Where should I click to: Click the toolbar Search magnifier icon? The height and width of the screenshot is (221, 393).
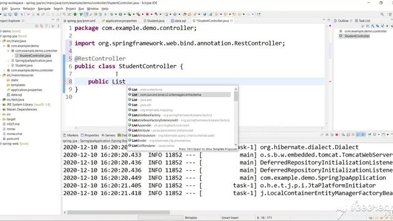click(x=382, y=15)
